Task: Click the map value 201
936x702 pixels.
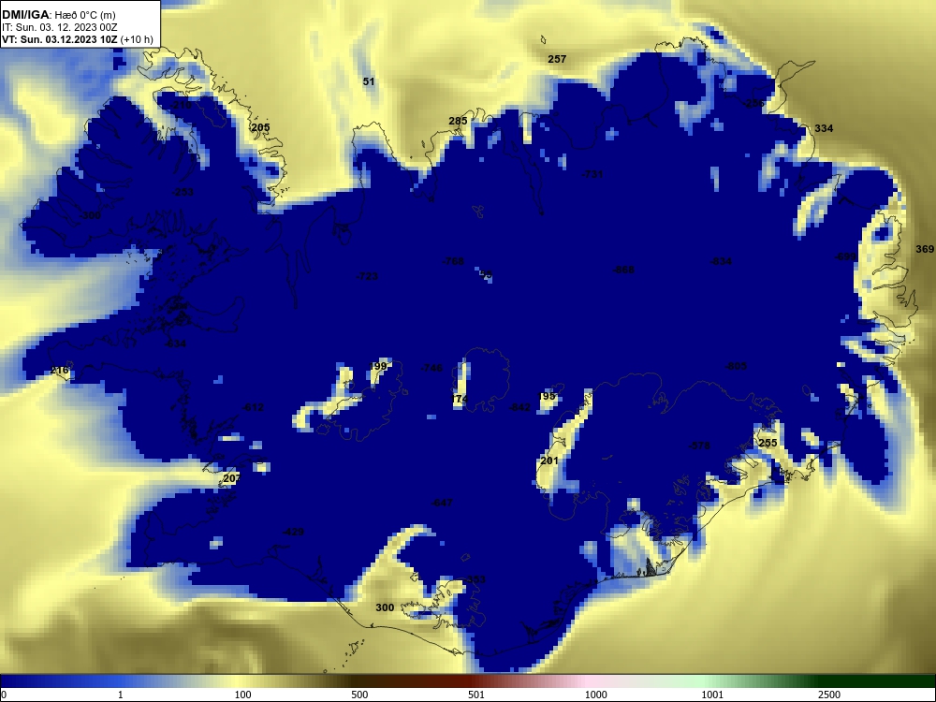Action: [549, 461]
